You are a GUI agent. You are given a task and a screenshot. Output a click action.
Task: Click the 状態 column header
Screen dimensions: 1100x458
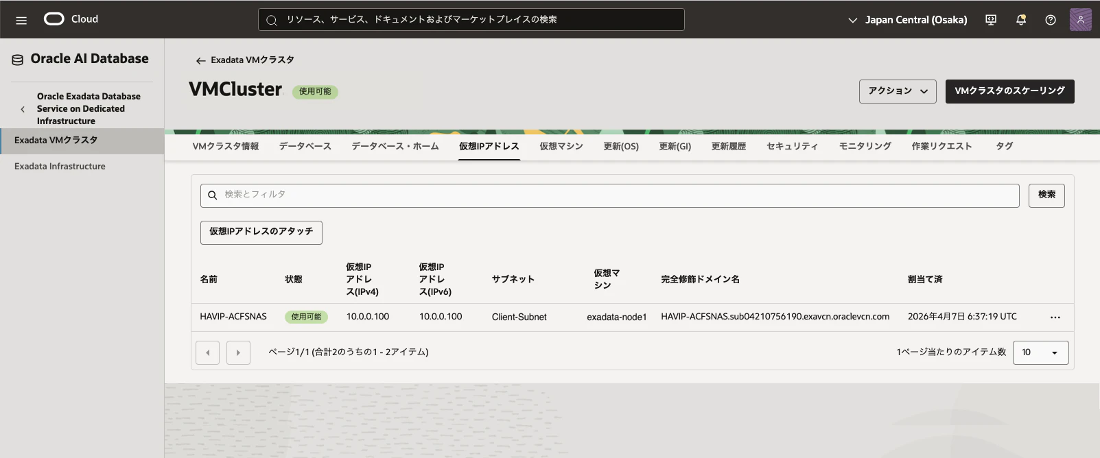(x=294, y=280)
